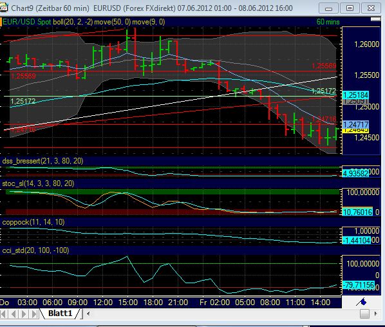Minimize the Chart9 window
Image resolution: width=385 pixels, height=327 pixels.
coord(328,8)
